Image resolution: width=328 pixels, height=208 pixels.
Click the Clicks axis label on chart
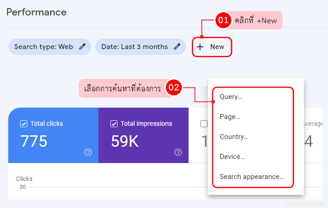tap(24, 179)
